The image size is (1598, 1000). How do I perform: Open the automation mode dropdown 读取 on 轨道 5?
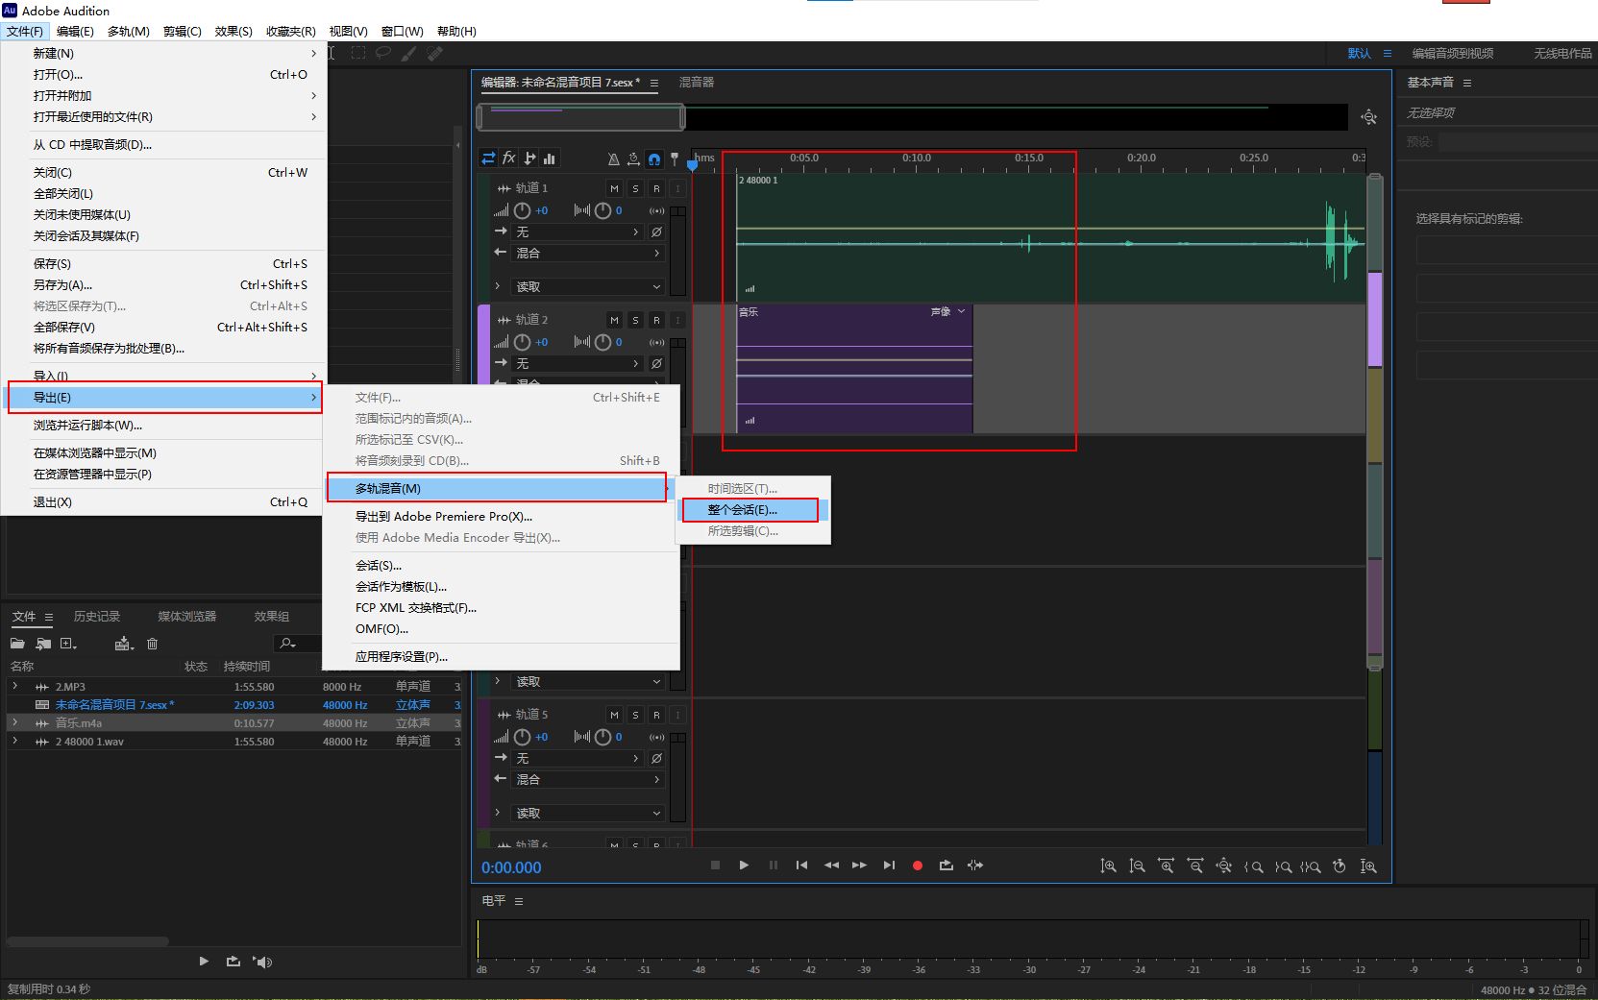tap(587, 813)
